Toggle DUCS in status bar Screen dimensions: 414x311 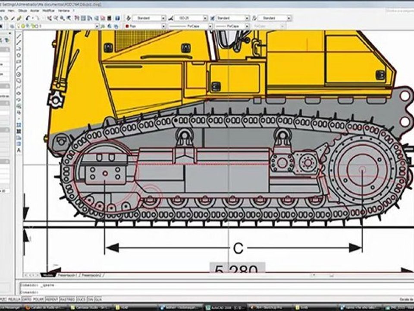(x=81, y=299)
